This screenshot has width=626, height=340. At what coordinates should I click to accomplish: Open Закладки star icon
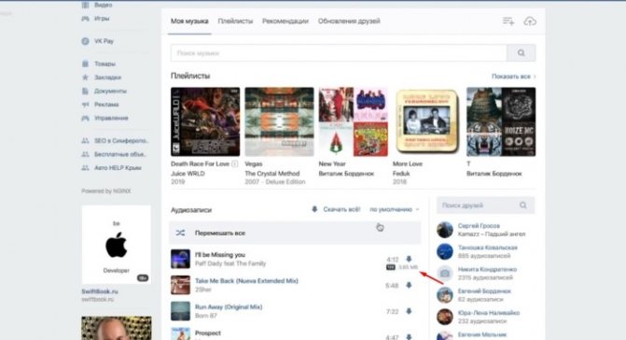coord(85,78)
